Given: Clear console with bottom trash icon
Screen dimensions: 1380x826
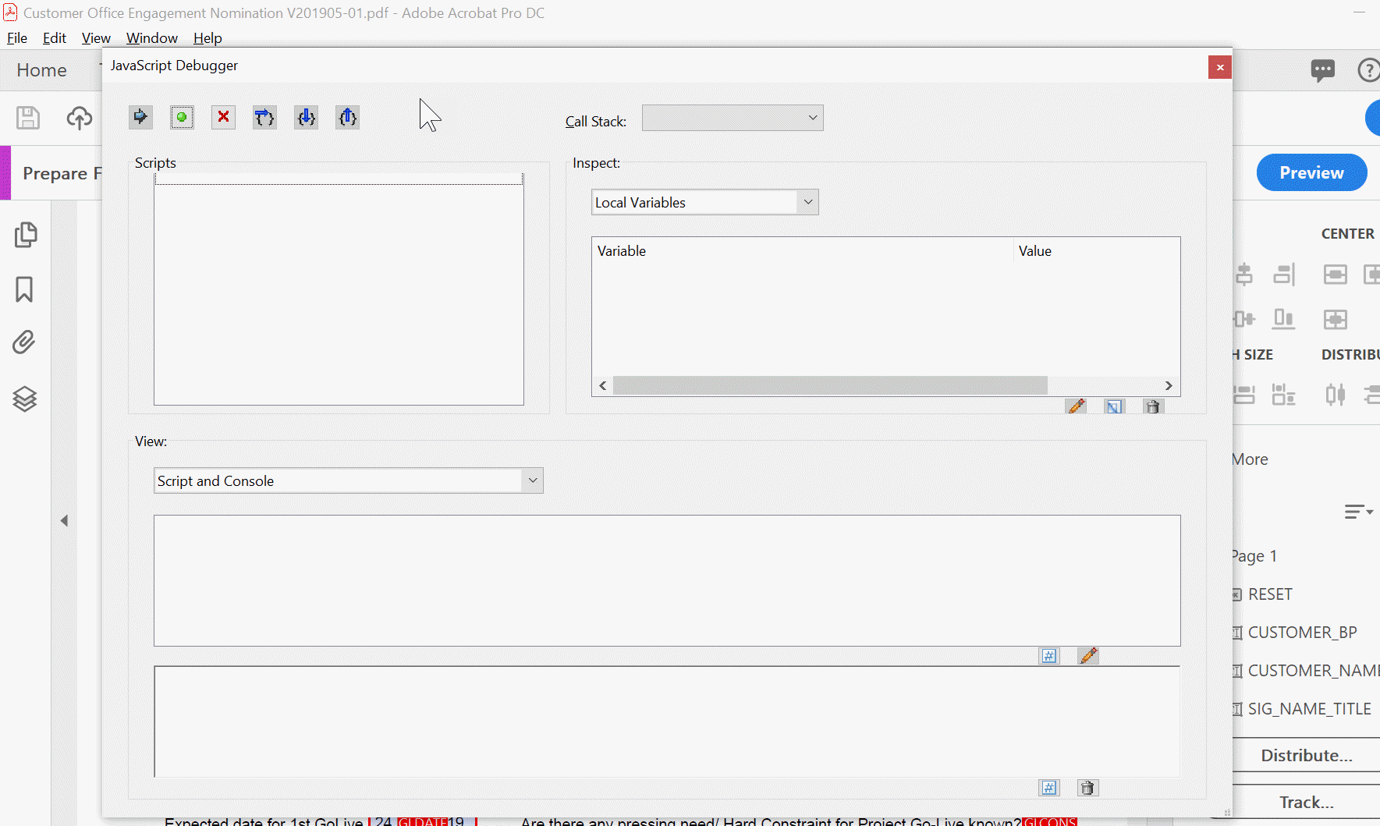Looking at the screenshot, I should coord(1087,788).
